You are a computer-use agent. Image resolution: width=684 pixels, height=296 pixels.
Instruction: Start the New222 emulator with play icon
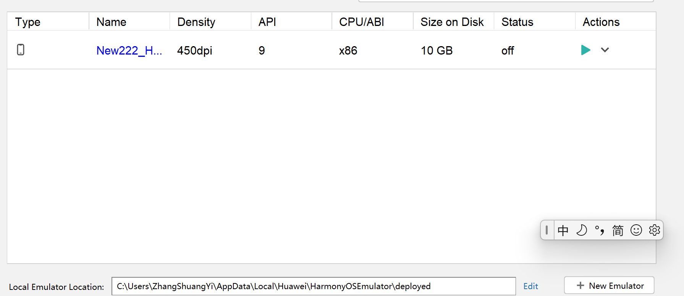tap(585, 50)
